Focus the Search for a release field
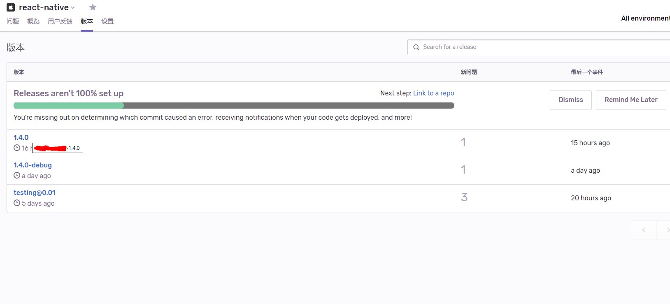 [x=539, y=47]
